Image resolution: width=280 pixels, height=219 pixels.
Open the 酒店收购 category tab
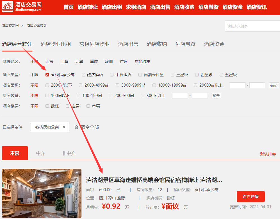pyautogui.click(x=157, y=44)
